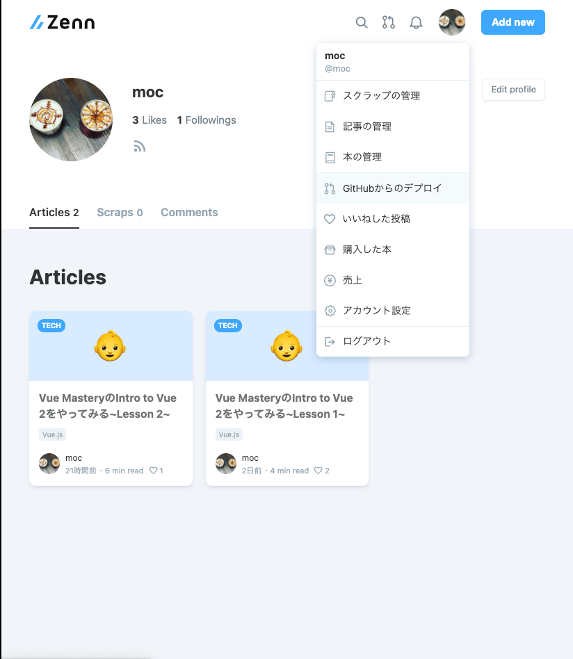Screen dimensions: 573x659
Task: Open the notifications bell
Action: 416,22
